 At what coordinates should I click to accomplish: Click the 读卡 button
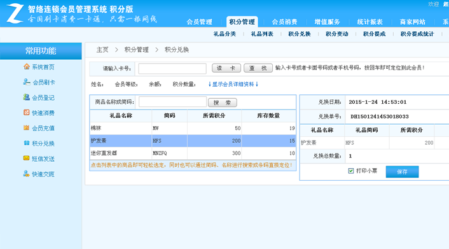click(226, 68)
